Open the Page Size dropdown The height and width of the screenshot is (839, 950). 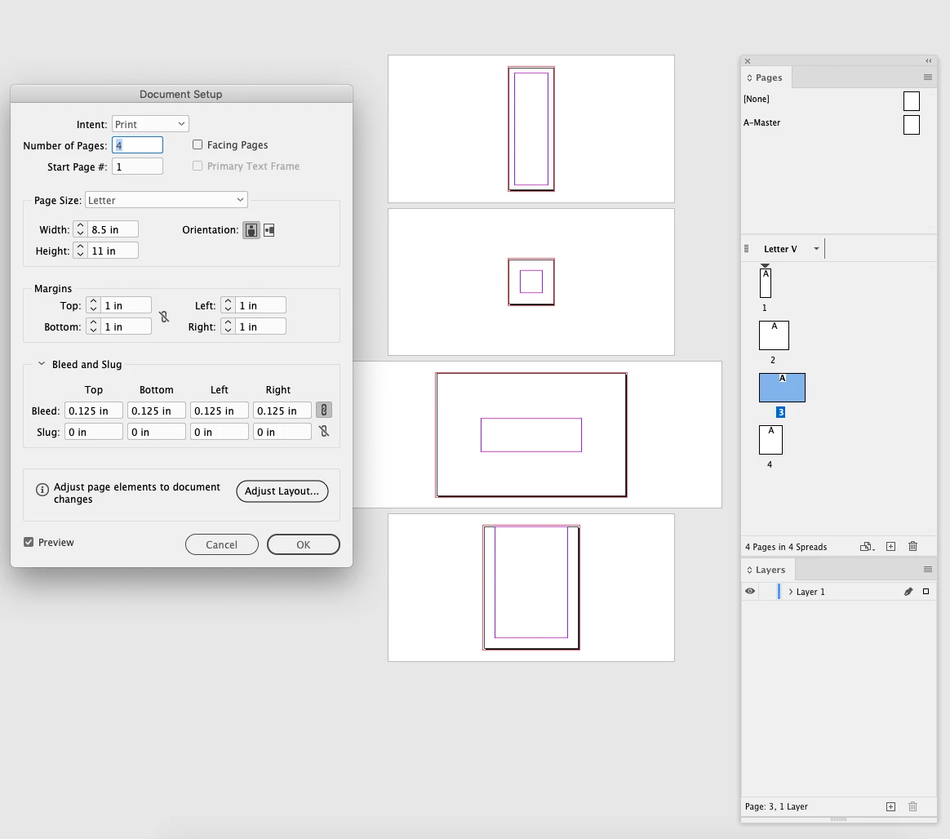coord(166,200)
